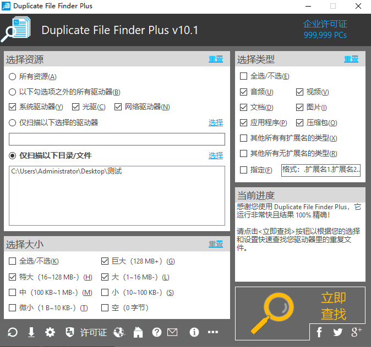Screen dimensions: 371x347
Task: Open the home page icon
Action: tap(138, 332)
